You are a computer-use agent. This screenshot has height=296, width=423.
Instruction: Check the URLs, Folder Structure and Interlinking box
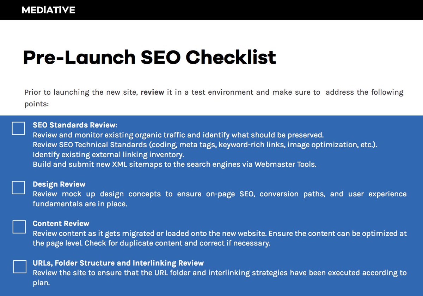click(20, 266)
